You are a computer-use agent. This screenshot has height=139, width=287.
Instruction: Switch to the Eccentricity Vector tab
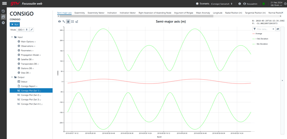click(x=96, y=13)
